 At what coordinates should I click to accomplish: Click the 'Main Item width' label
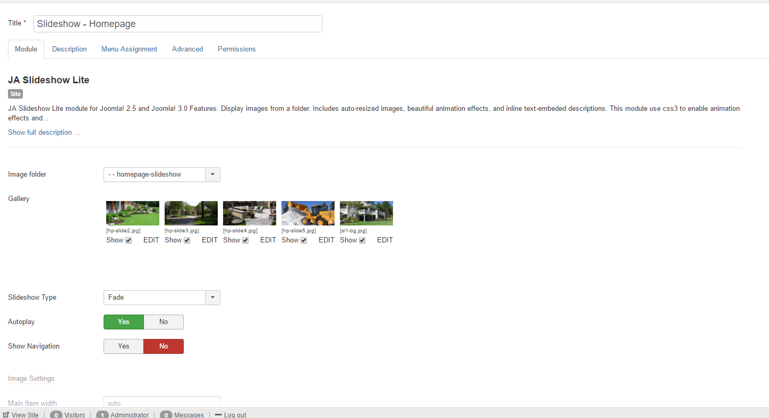pos(32,403)
